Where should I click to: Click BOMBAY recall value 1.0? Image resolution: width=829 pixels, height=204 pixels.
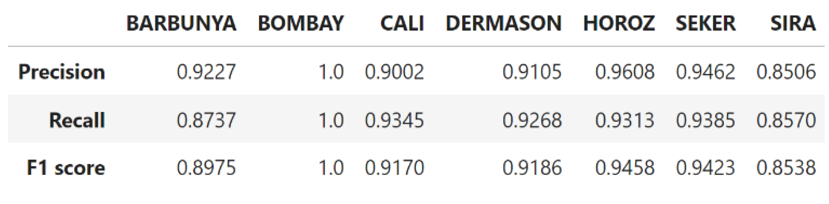click(x=331, y=120)
